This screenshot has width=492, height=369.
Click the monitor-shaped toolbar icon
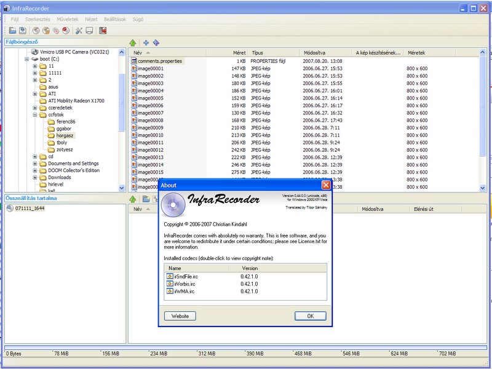click(89, 30)
